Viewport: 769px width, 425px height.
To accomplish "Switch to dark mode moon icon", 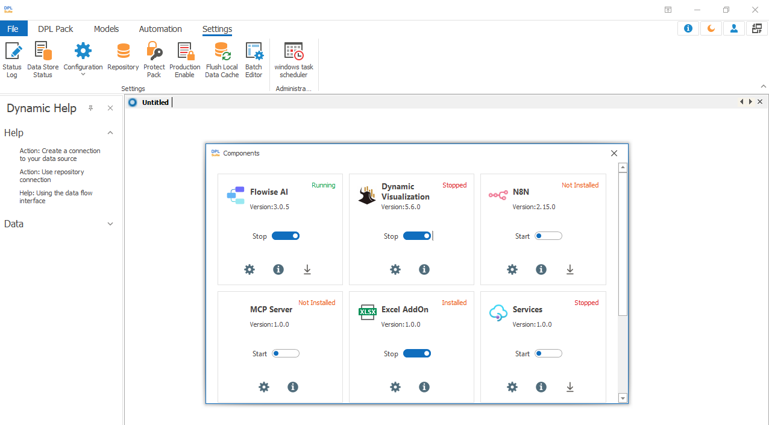I will click(711, 28).
